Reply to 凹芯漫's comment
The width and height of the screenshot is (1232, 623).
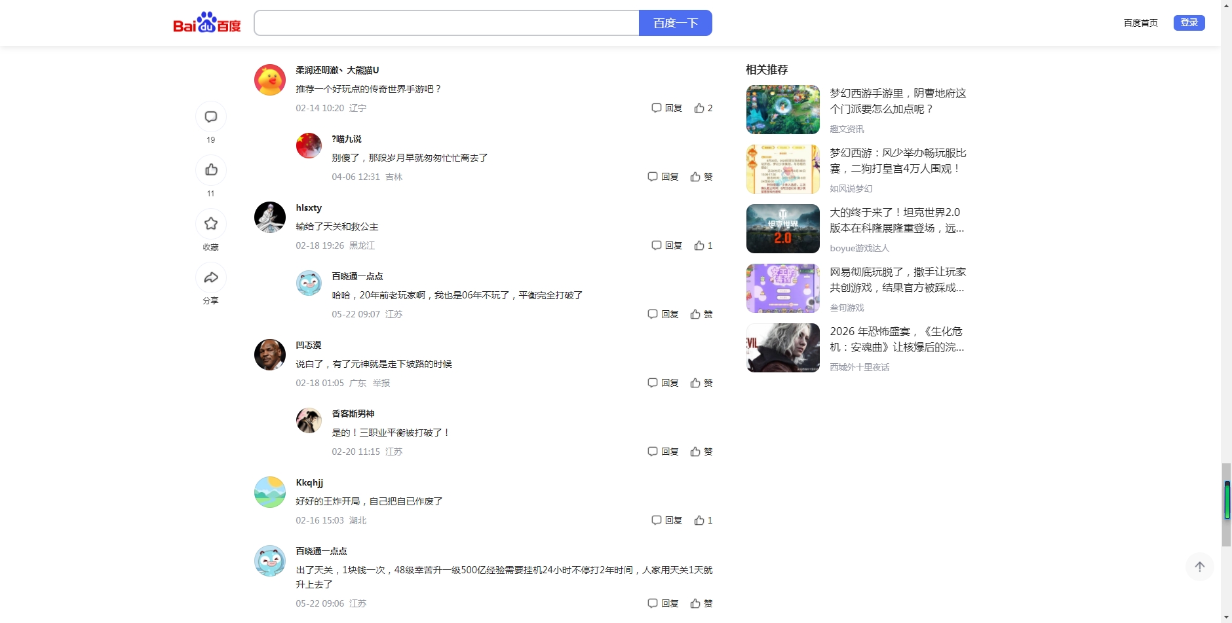pos(663,383)
